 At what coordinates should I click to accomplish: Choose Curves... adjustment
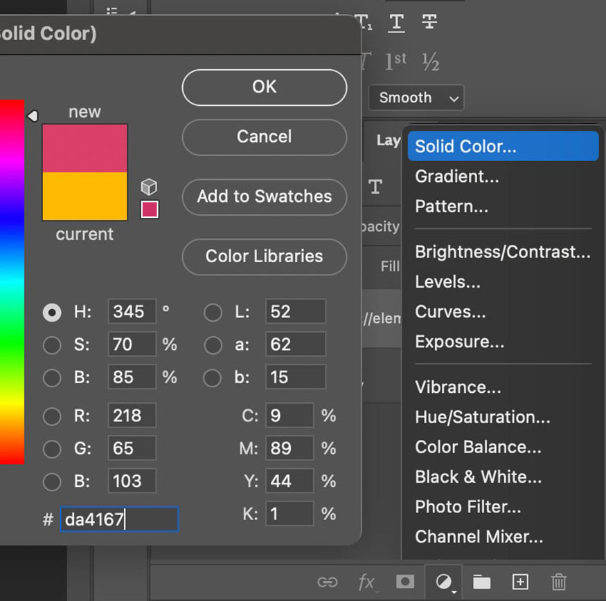[503, 311]
